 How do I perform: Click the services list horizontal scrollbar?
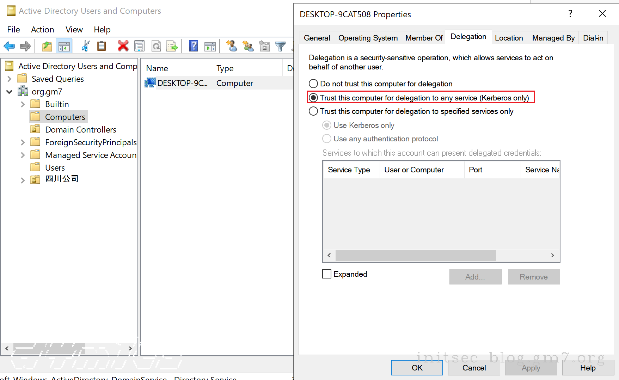click(416, 256)
